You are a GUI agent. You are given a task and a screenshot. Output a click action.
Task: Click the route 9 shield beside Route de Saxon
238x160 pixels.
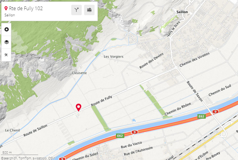215,112
